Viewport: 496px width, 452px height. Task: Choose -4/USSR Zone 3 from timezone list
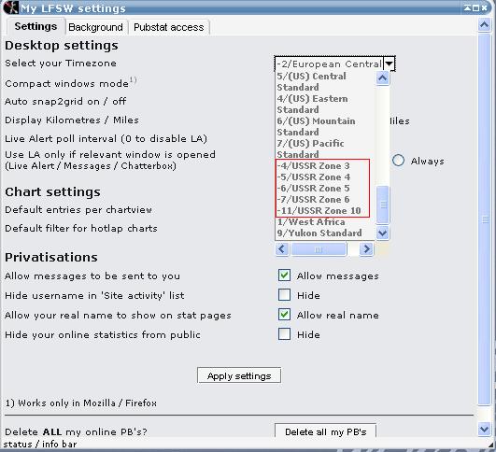click(x=313, y=165)
